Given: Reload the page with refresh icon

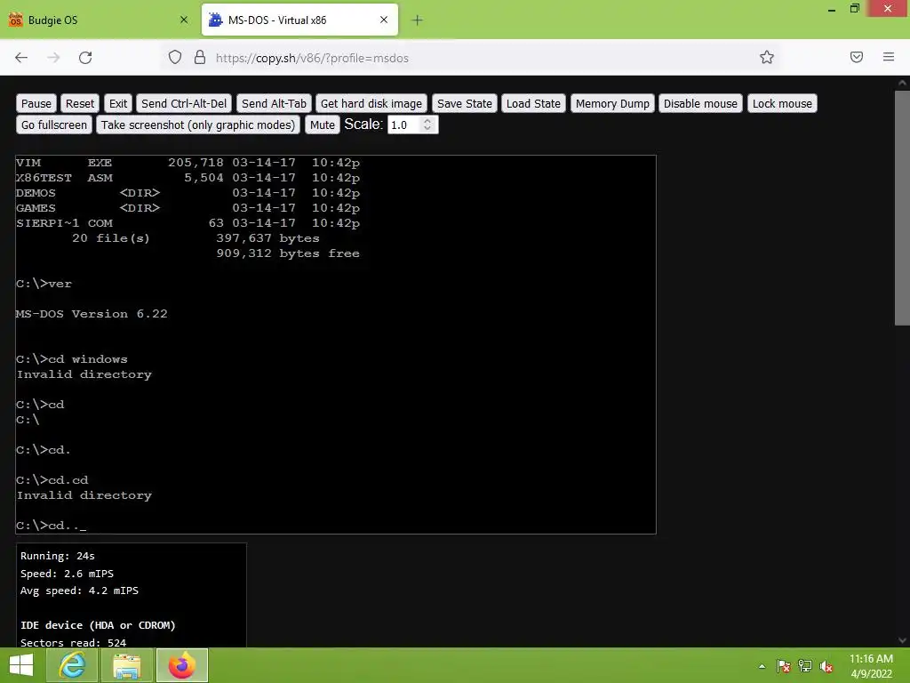Looking at the screenshot, I should [x=85, y=58].
